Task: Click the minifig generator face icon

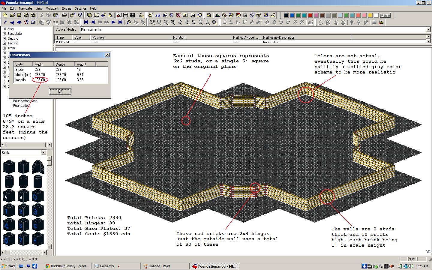Action: click(238, 15)
